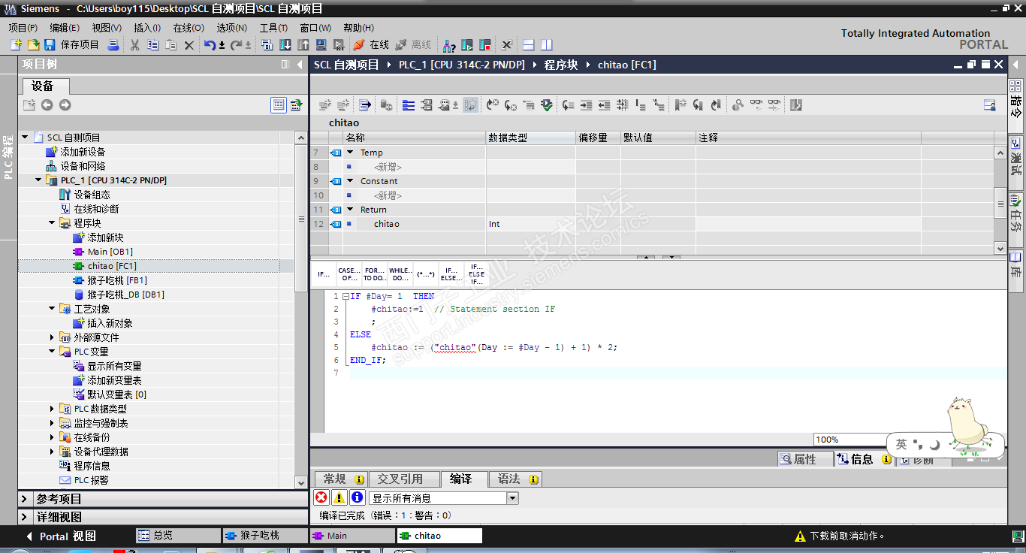Collapse the 程序块 folder in project tree
The width and height of the screenshot is (1026, 553).
53,223
